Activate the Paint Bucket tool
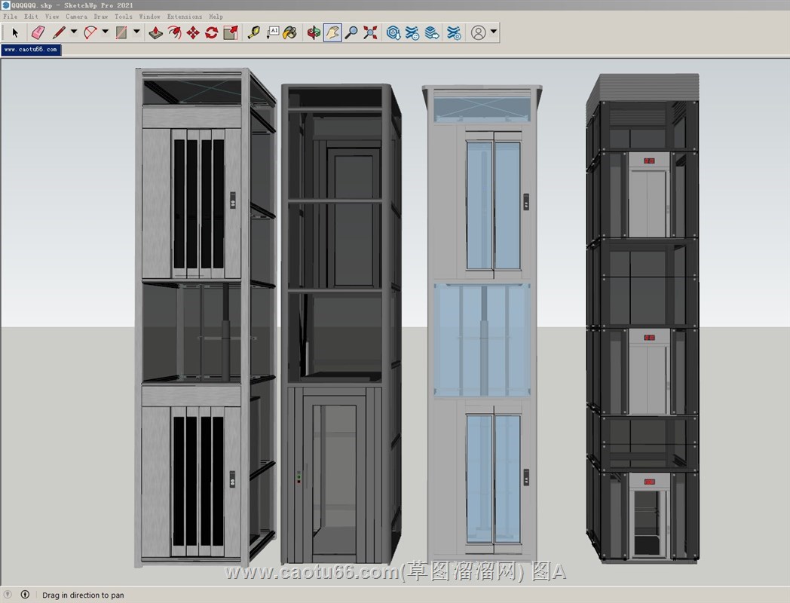This screenshot has width=790, height=603. tap(290, 32)
